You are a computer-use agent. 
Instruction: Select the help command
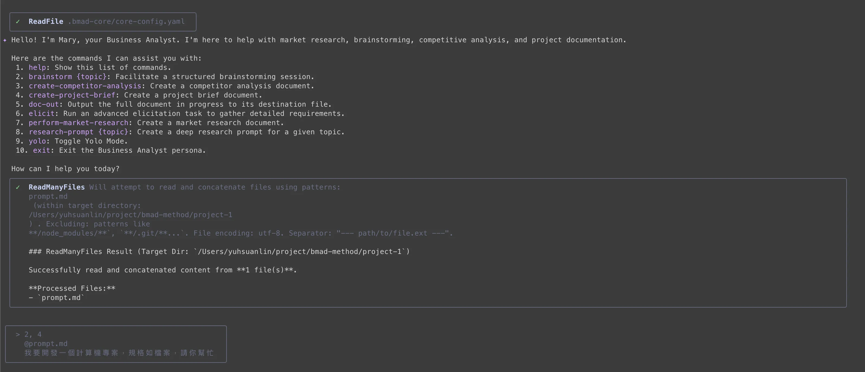tap(37, 67)
